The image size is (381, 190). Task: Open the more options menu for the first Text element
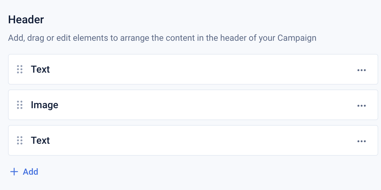[x=361, y=70]
